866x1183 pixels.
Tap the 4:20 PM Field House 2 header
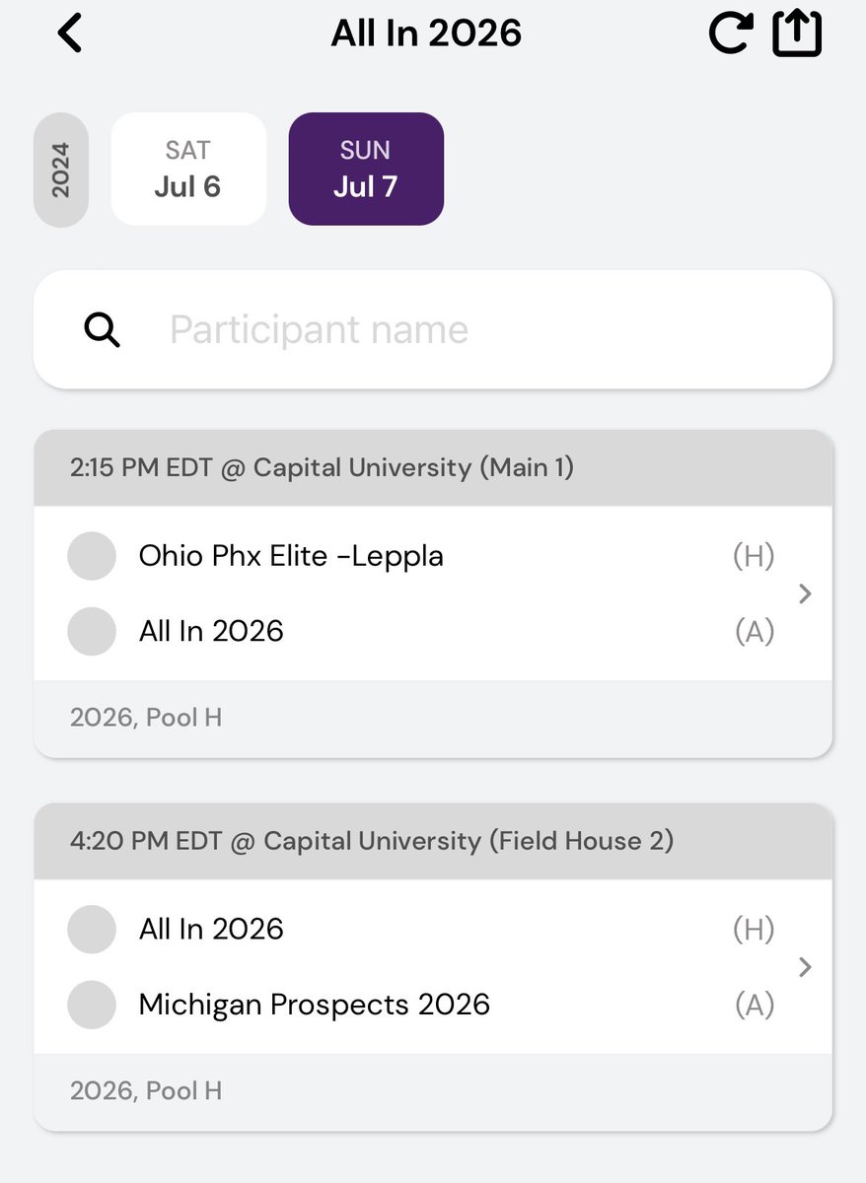click(x=433, y=841)
